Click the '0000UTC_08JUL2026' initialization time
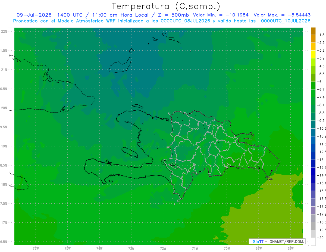 (186, 21)
